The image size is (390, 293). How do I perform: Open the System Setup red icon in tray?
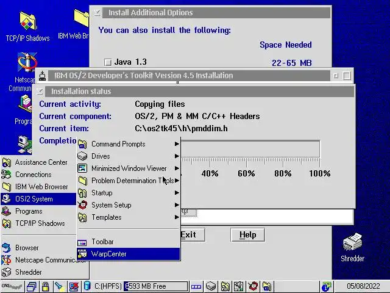click(x=253, y=286)
